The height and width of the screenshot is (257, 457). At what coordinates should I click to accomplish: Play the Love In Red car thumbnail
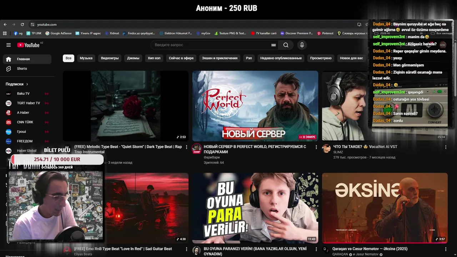click(x=146, y=208)
